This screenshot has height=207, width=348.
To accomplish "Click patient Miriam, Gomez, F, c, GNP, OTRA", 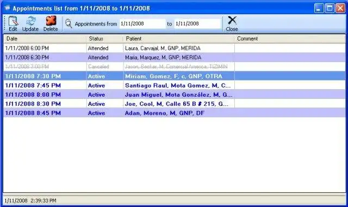I will coord(173,76).
